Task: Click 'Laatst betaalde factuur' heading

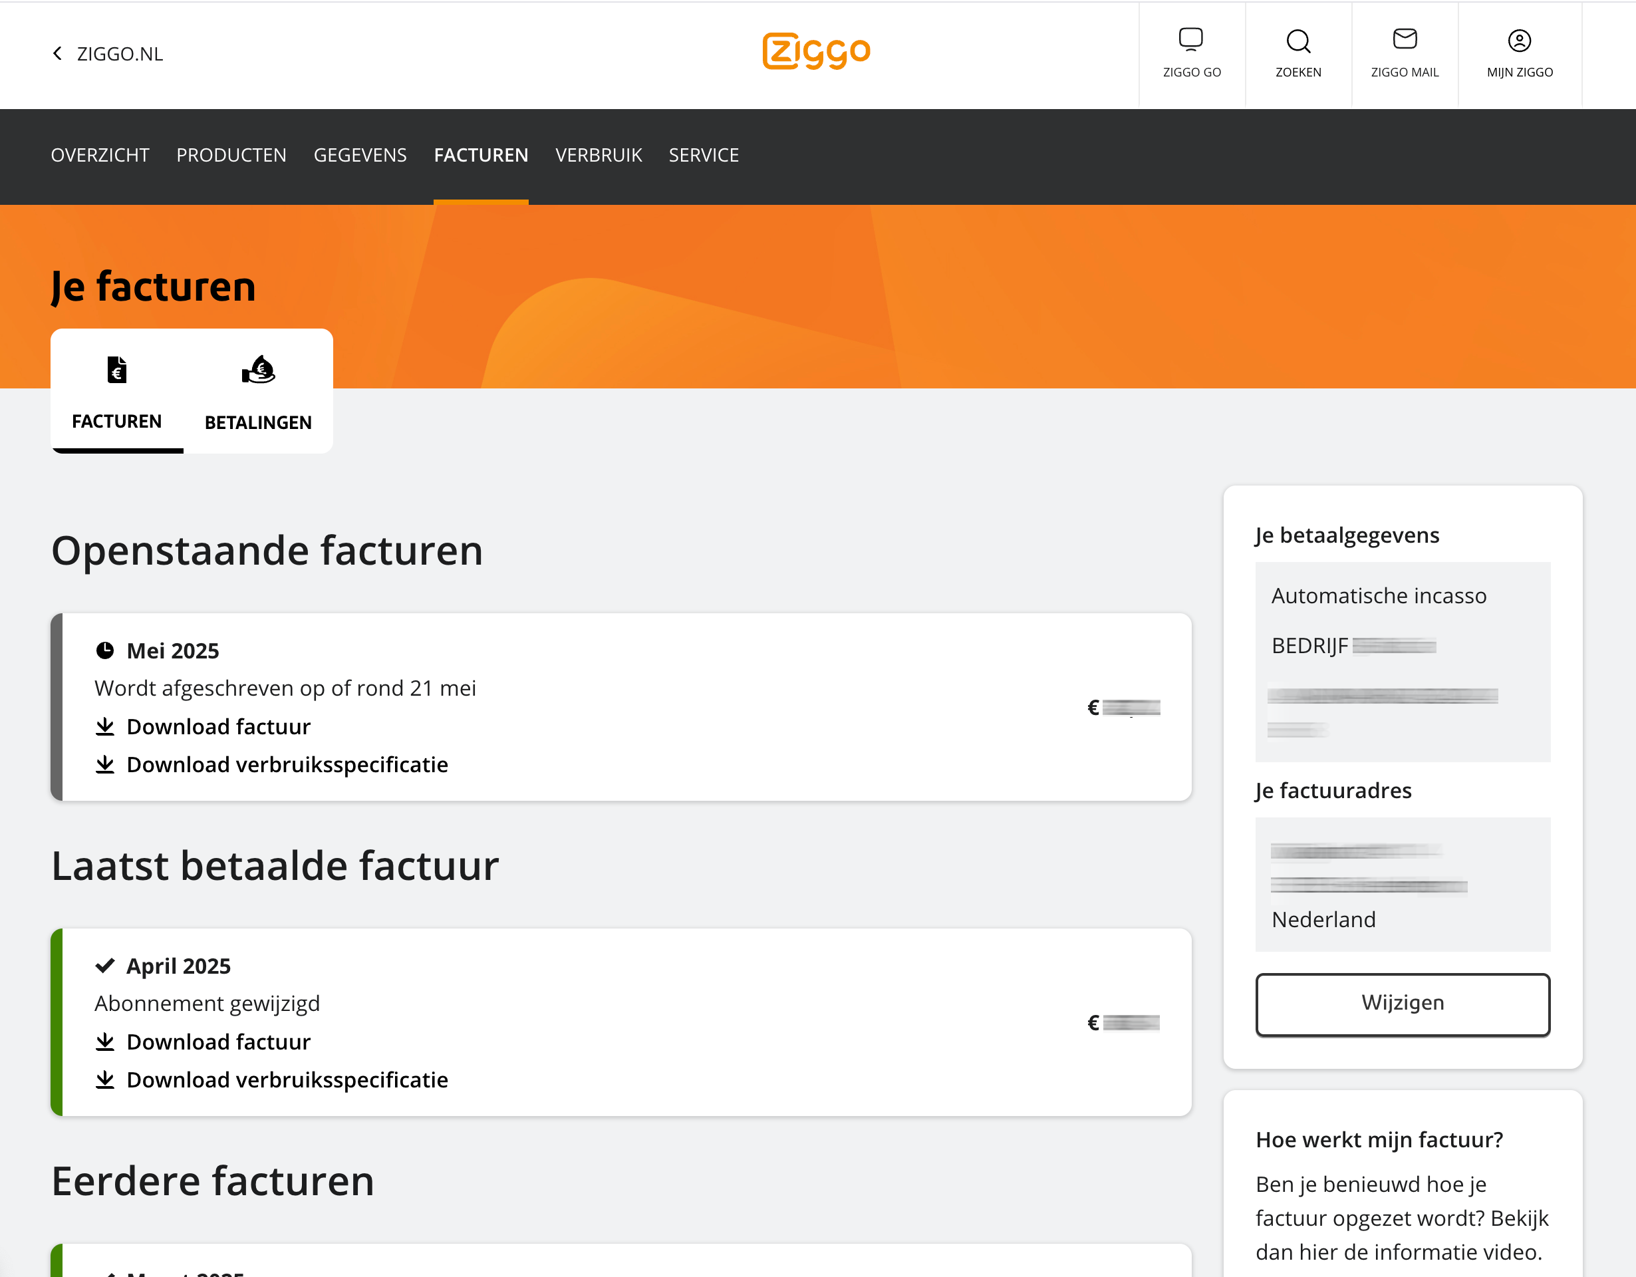Action: click(x=275, y=866)
